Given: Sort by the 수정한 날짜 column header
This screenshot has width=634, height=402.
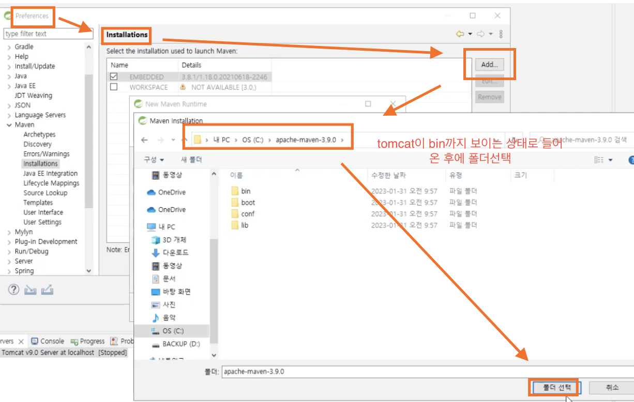Looking at the screenshot, I should tap(388, 176).
